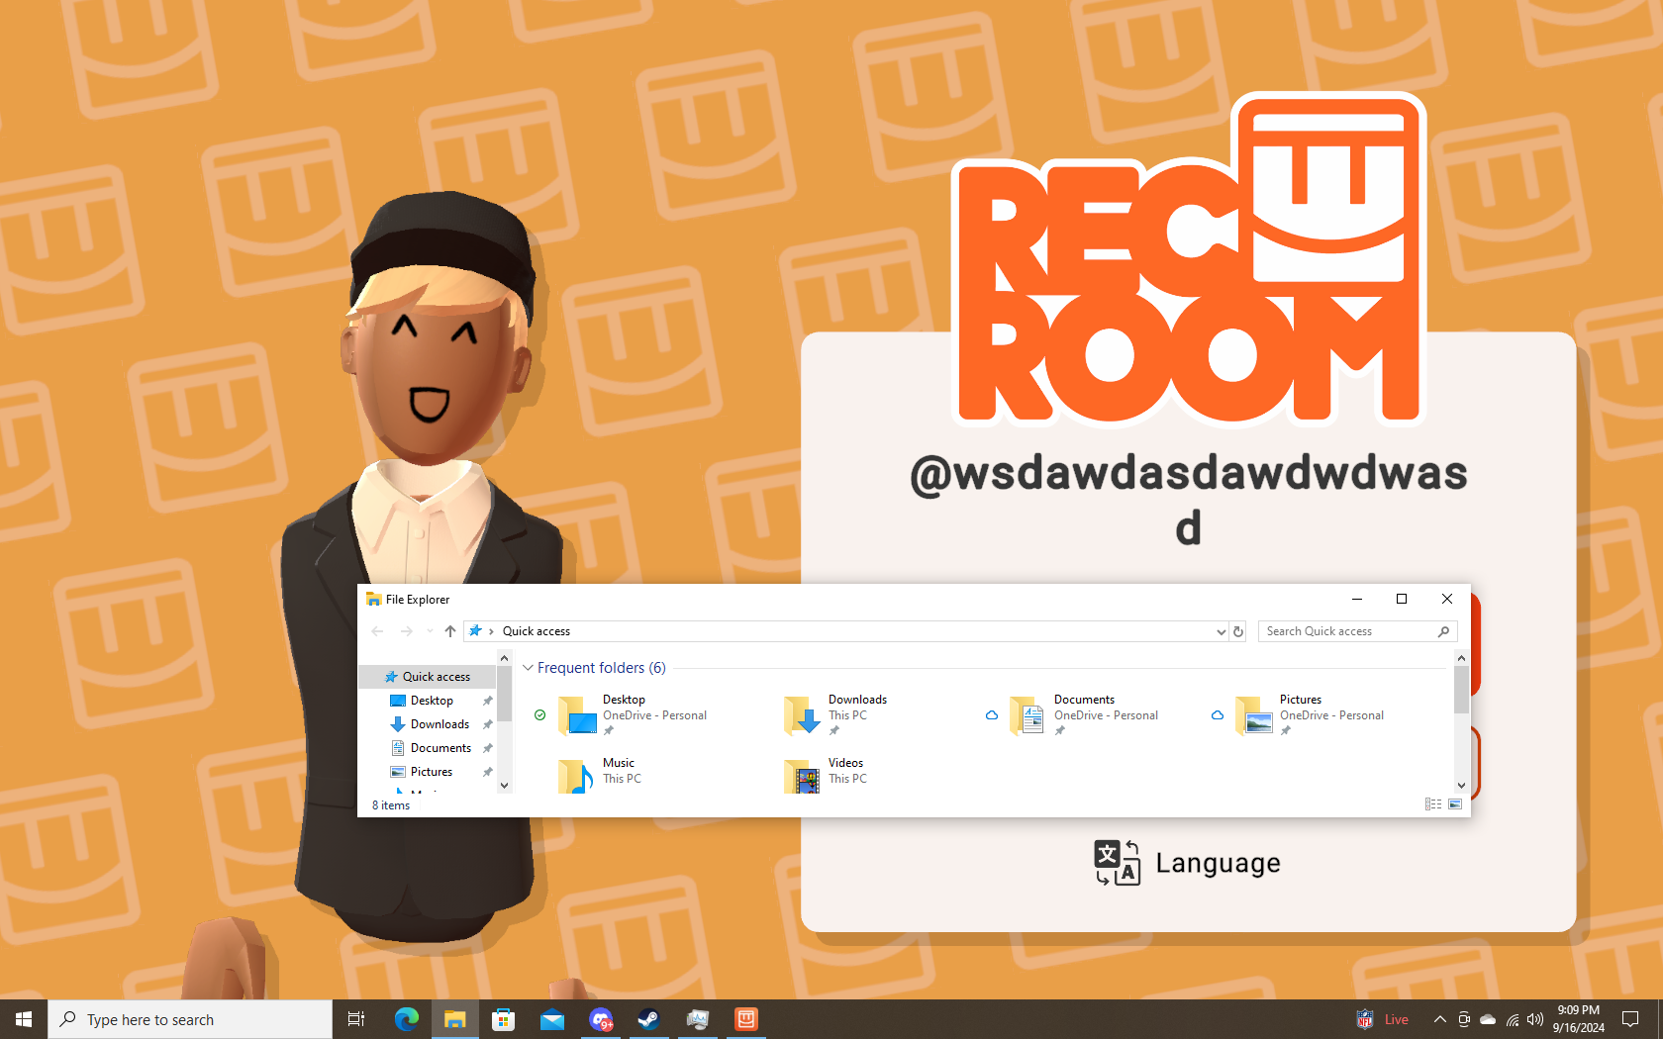
Task: Click the Quick access address bar
Action: pos(845,631)
